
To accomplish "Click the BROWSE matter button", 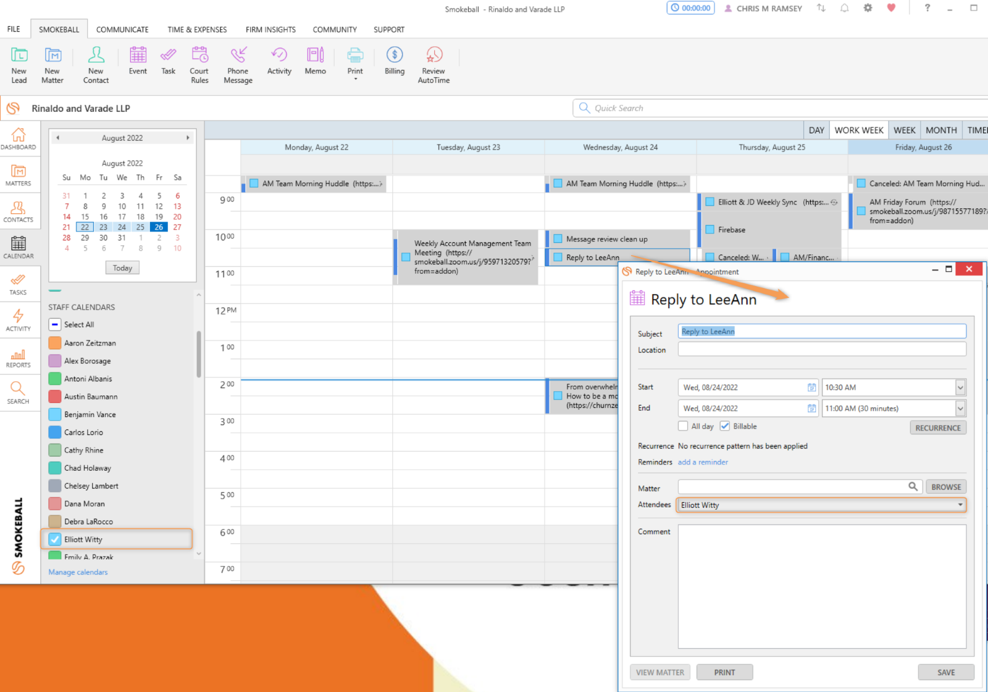I will [x=946, y=487].
